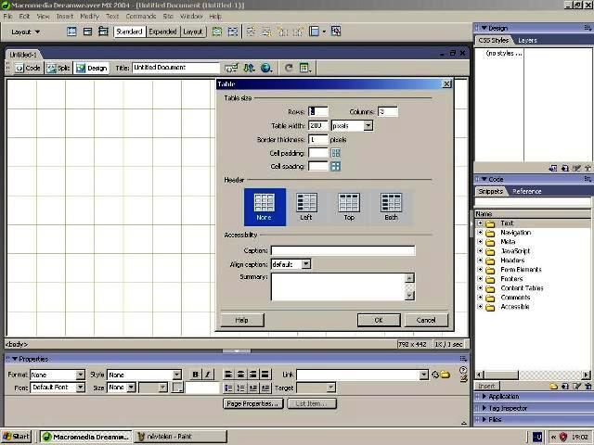Image resolution: width=594 pixels, height=445 pixels.
Task: Click the preview in browser globe icon
Action: point(266,68)
